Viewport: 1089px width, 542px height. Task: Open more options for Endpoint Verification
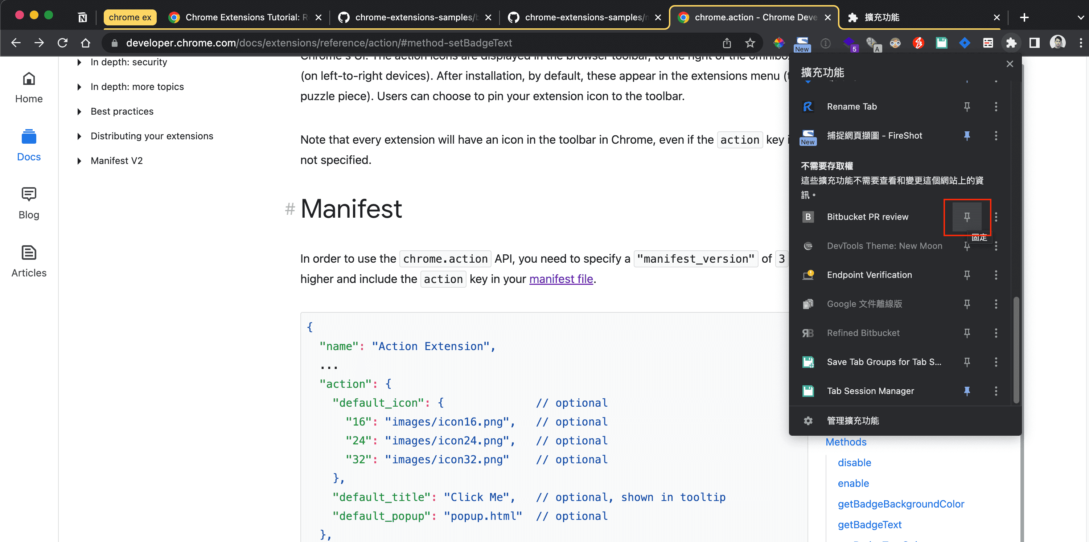coord(996,275)
